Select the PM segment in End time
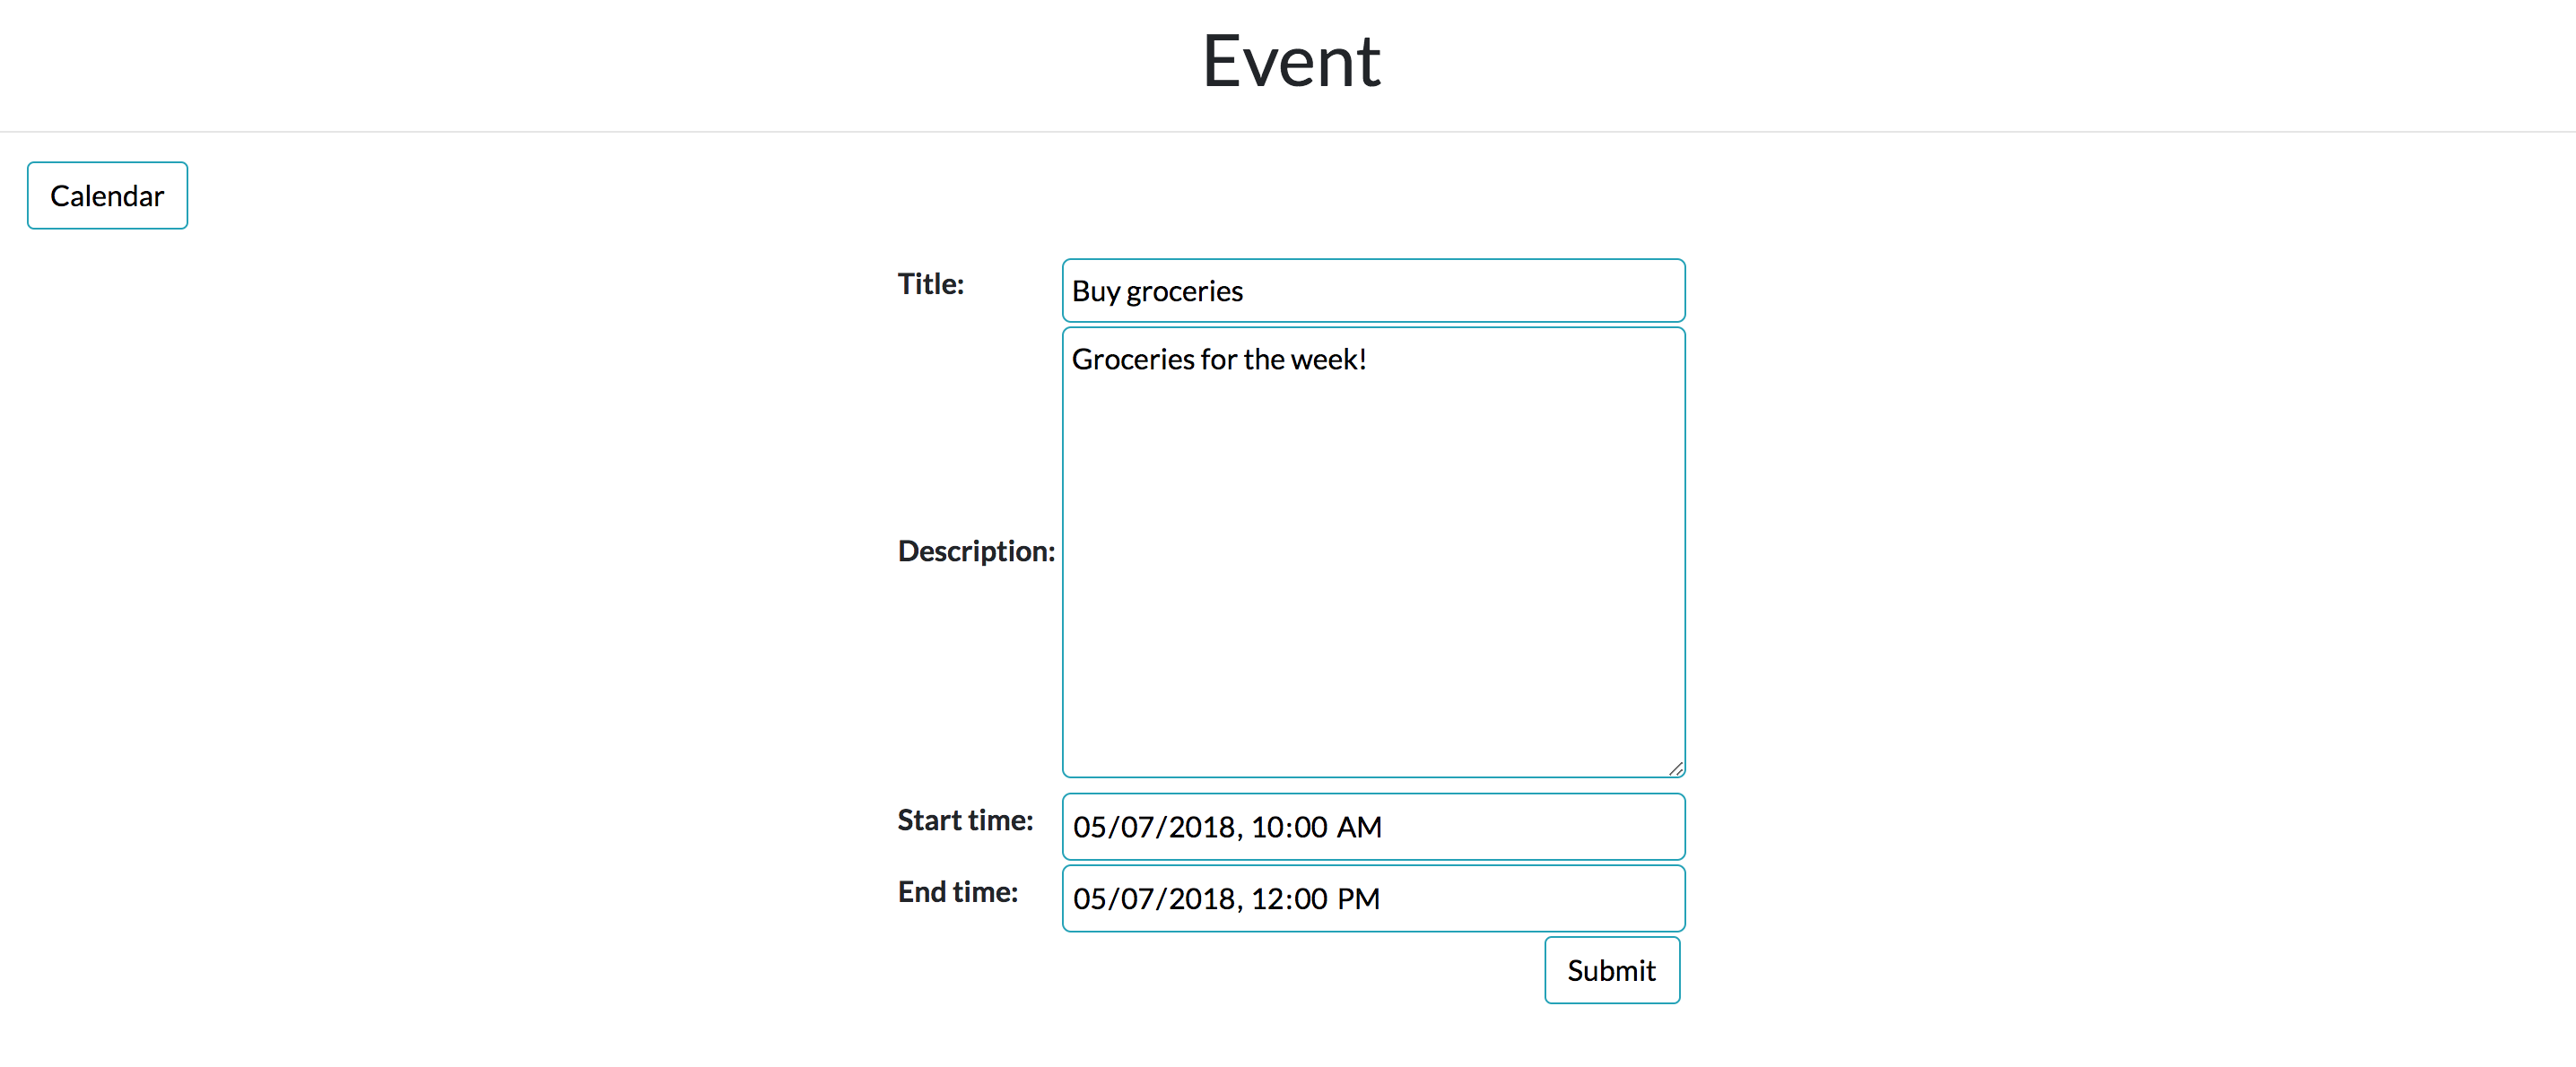The image size is (2576, 1067). tap(1358, 899)
